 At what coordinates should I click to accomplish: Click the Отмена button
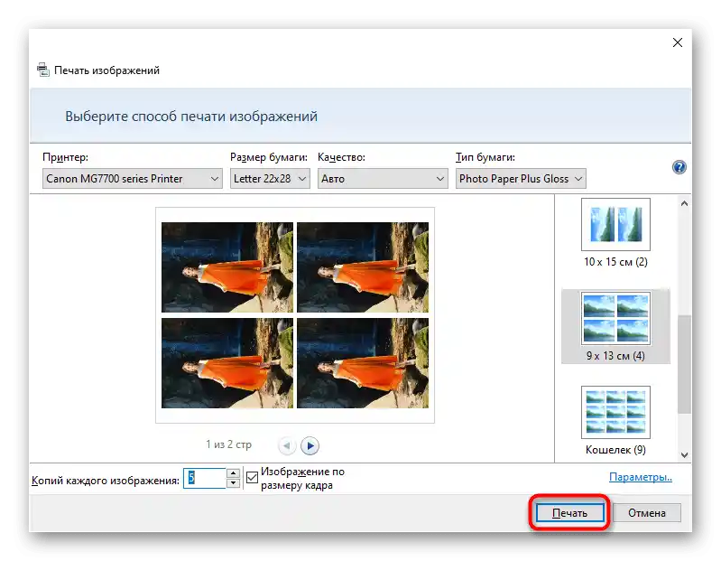(x=646, y=513)
